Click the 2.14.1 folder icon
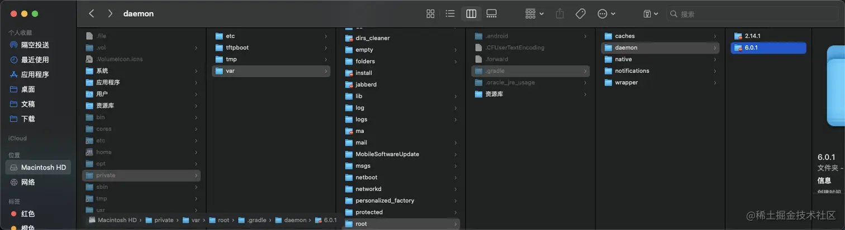The width and height of the screenshot is (845, 230). coord(738,36)
